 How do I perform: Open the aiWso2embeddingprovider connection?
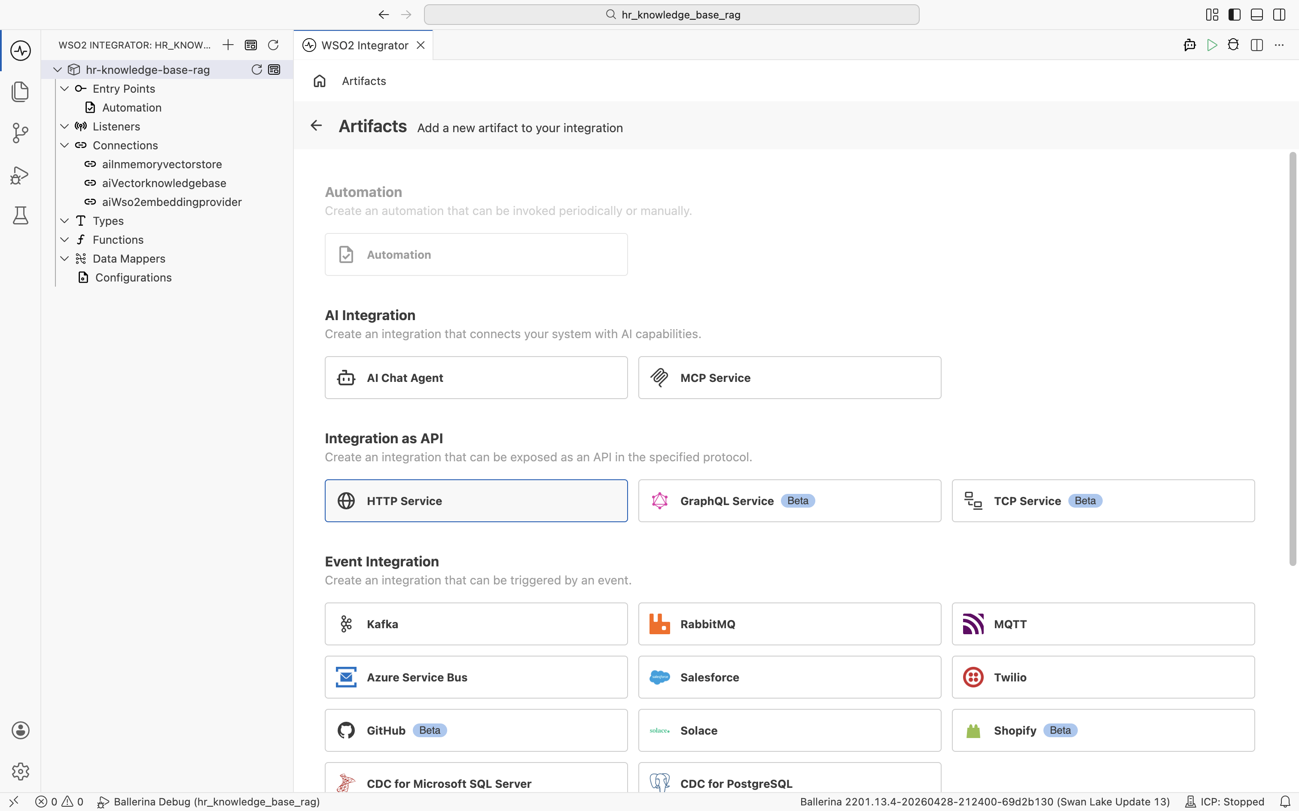click(x=172, y=202)
